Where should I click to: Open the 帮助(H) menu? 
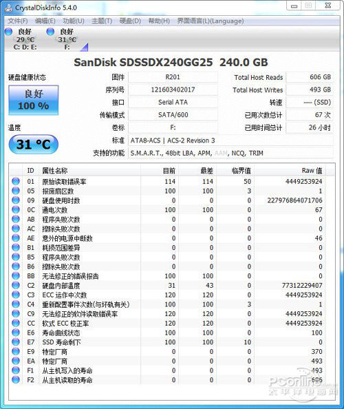pyautogui.click(x=159, y=21)
